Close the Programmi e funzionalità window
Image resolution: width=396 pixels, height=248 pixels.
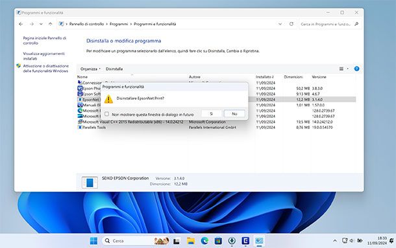[356, 12]
